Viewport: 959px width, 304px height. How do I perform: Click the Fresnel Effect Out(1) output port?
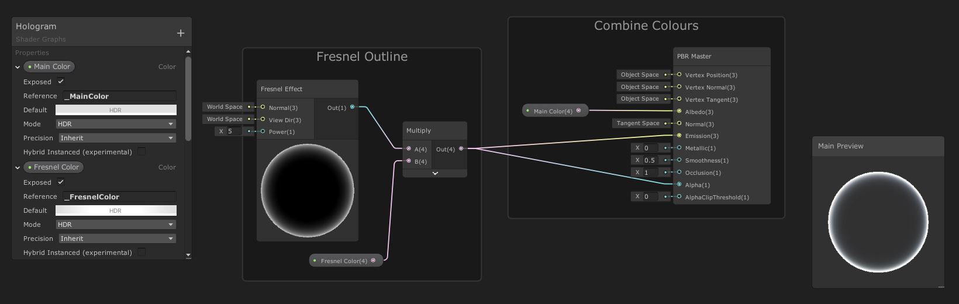tap(352, 107)
